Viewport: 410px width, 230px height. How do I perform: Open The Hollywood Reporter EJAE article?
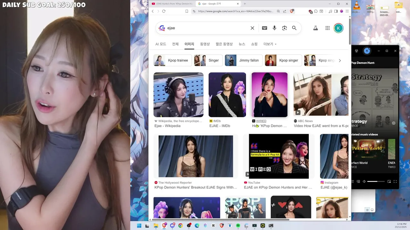[196, 188]
